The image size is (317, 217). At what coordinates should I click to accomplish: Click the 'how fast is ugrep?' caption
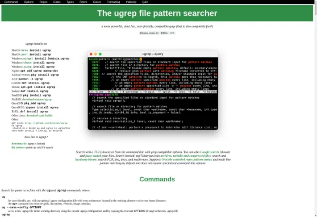pyautogui.click(x=36, y=137)
